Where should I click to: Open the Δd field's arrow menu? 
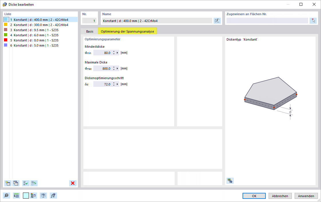(x=117, y=84)
